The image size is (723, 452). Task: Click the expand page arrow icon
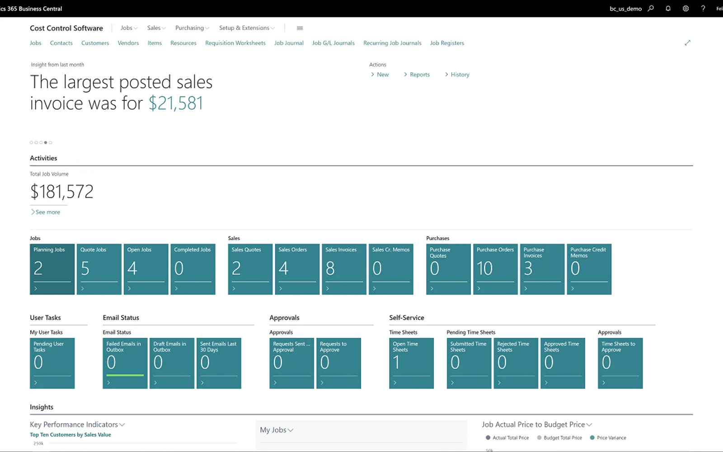click(687, 43)
